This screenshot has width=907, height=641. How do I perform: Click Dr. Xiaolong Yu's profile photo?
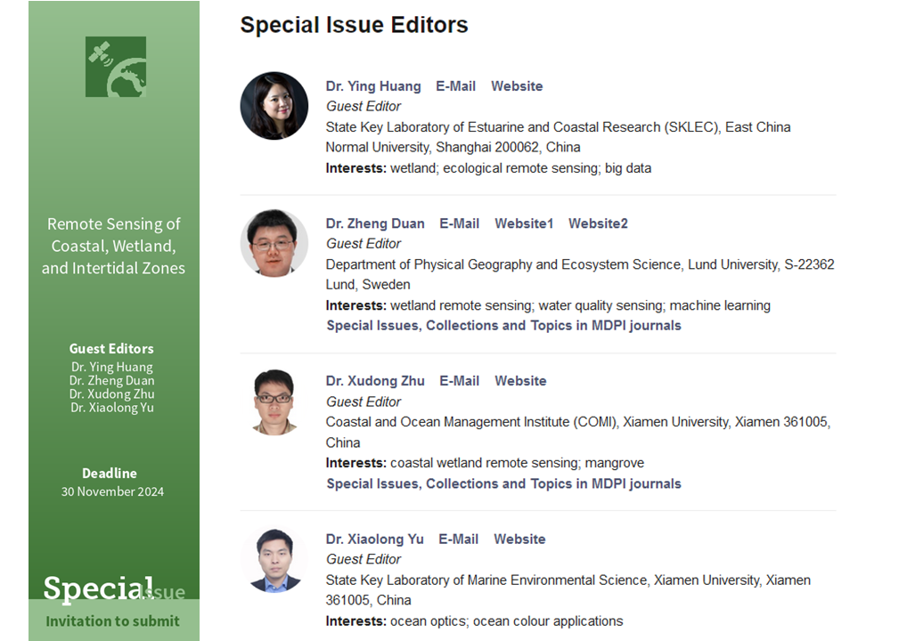click(274, 560)
